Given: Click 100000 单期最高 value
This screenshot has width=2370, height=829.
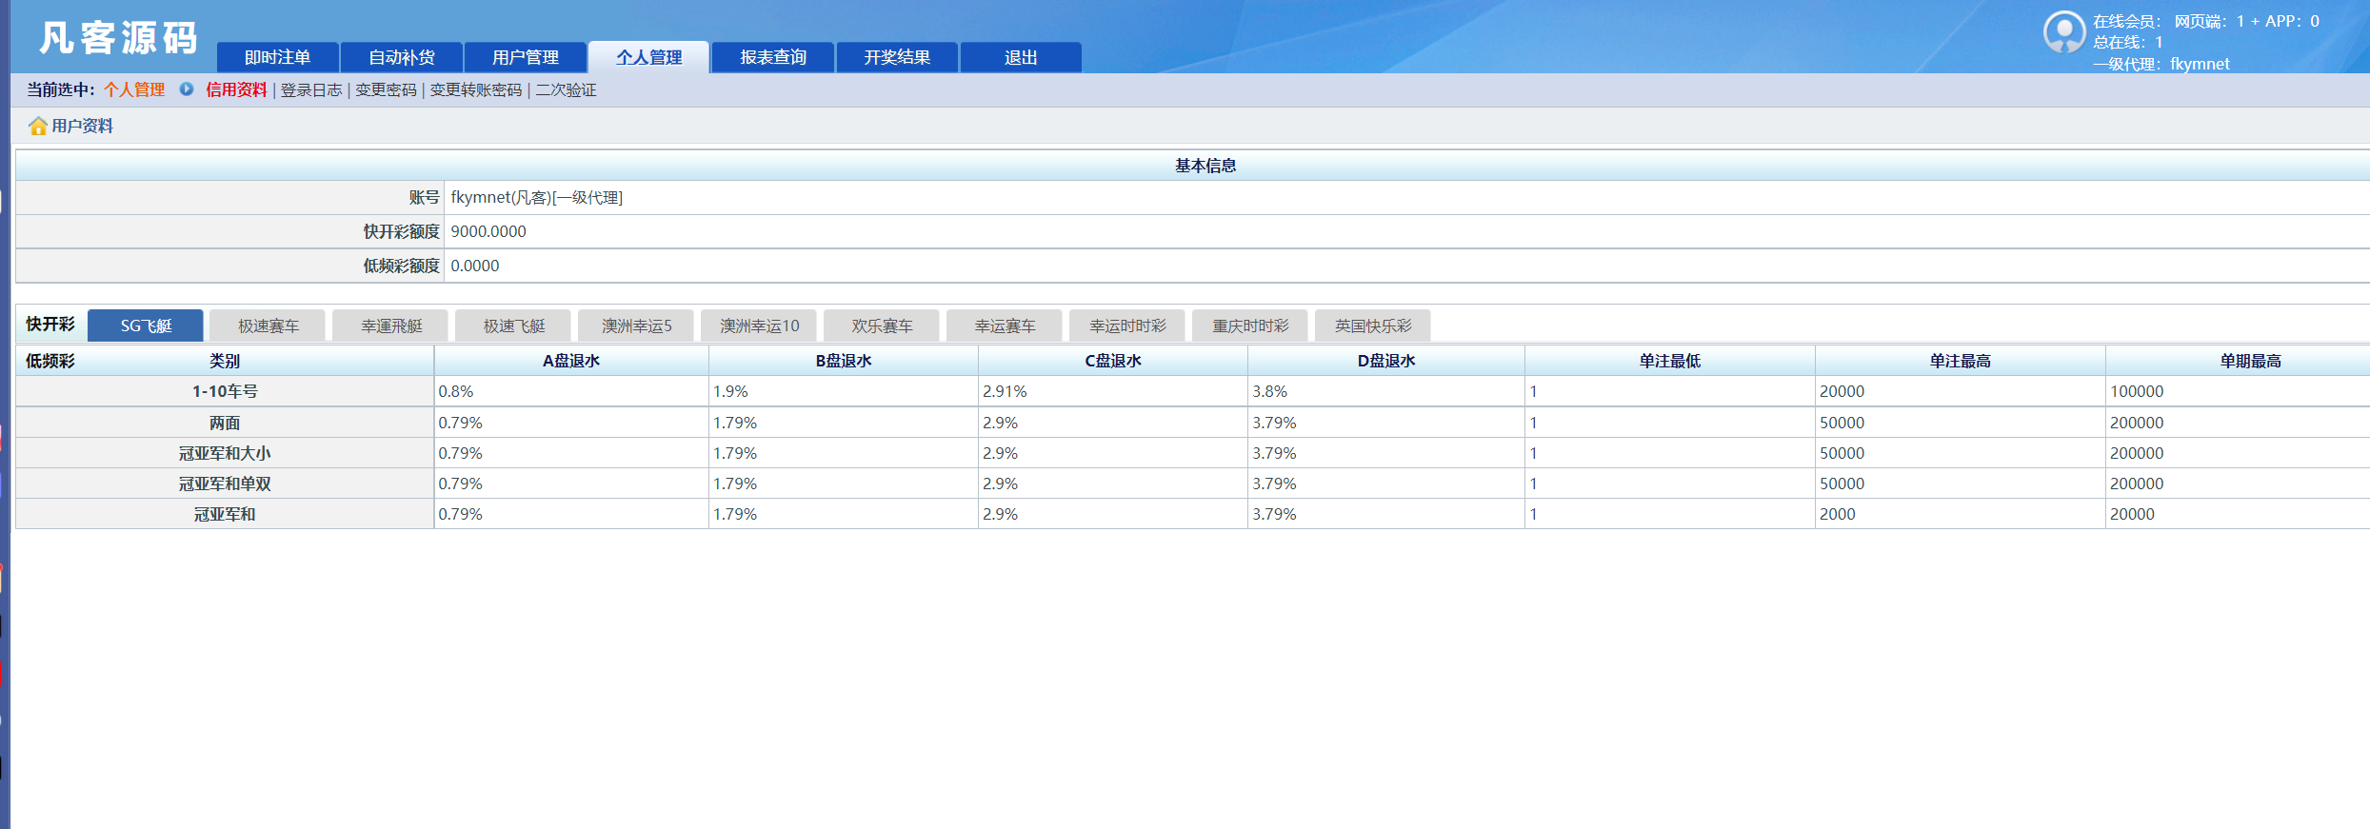Looking at the screenshot, I should coord(2137,391).
